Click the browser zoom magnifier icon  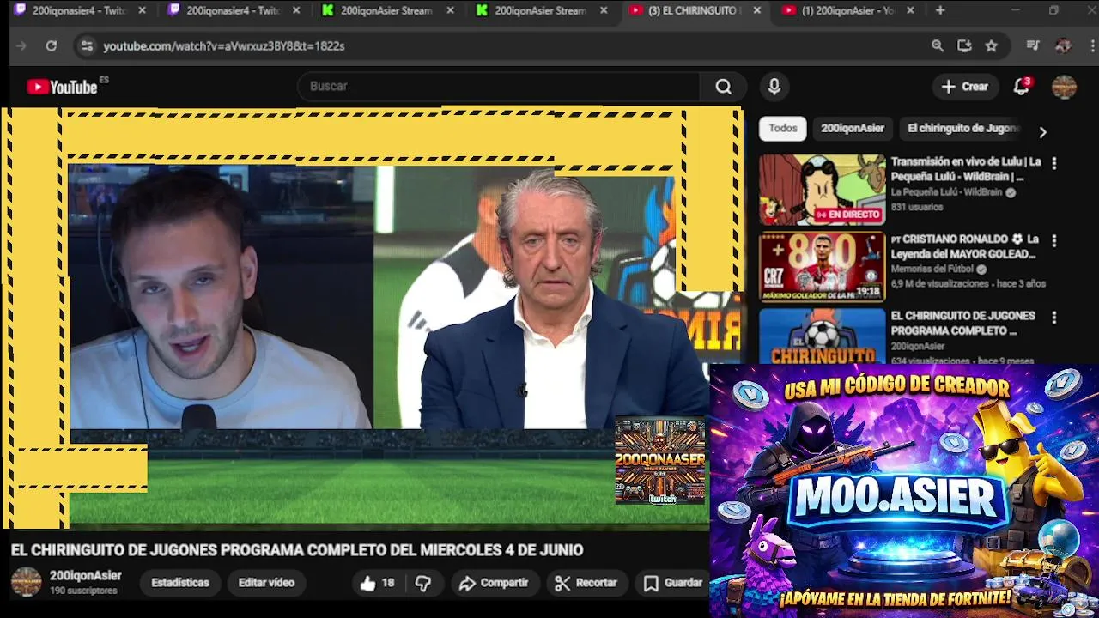938,45
